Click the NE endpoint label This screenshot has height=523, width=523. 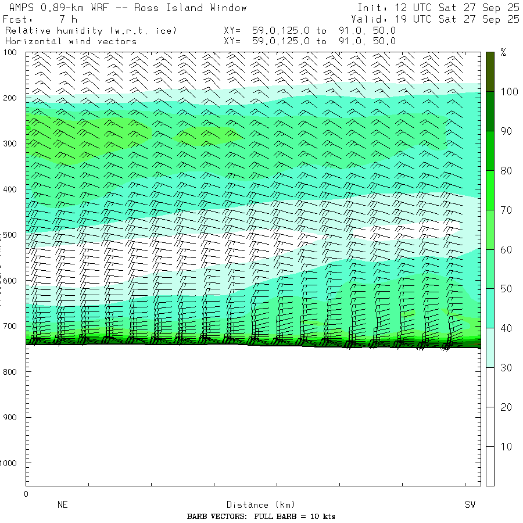click(62, 505)
